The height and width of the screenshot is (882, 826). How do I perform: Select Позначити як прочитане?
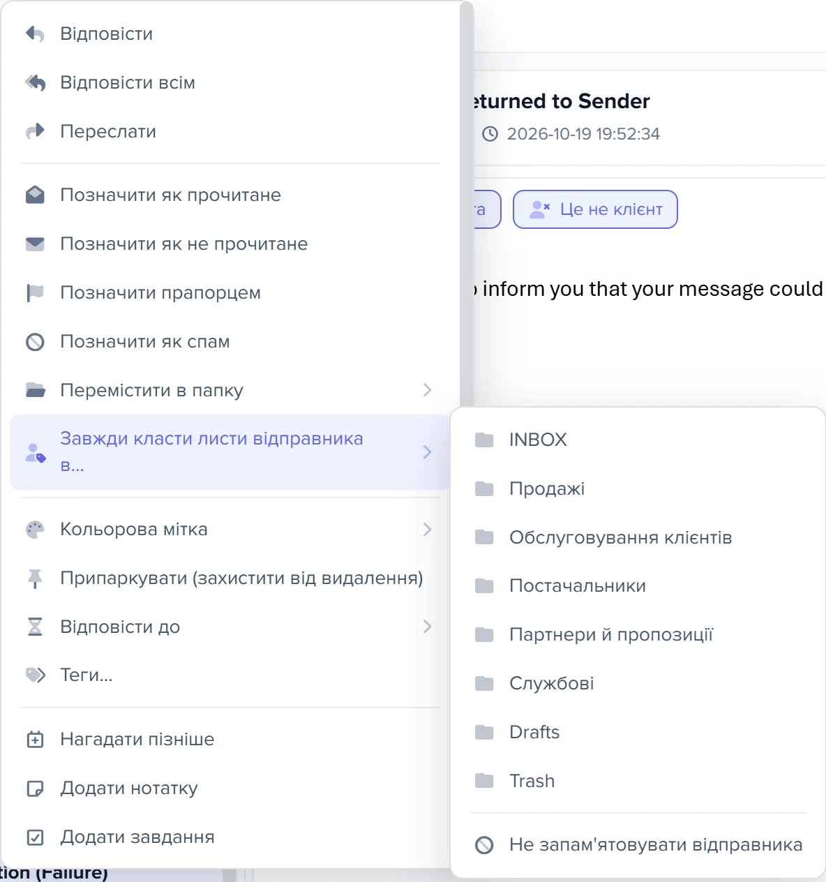click(x=230, y=195)
